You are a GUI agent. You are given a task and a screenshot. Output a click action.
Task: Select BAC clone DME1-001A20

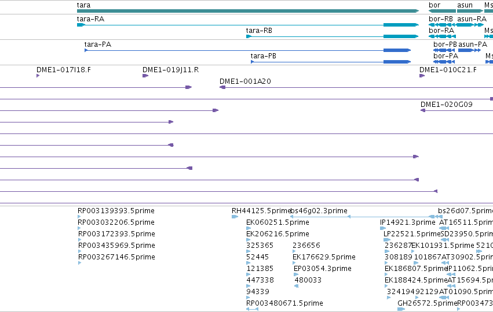click(x=245, y=81)
